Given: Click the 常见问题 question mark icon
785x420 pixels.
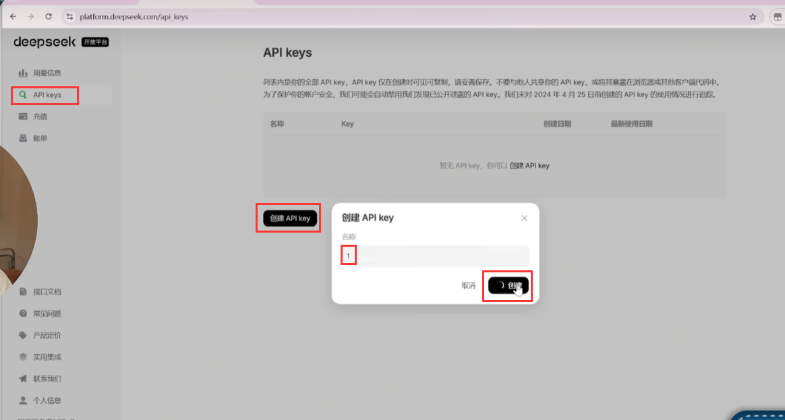Looking at the screenshot, I should pos(22,313).
